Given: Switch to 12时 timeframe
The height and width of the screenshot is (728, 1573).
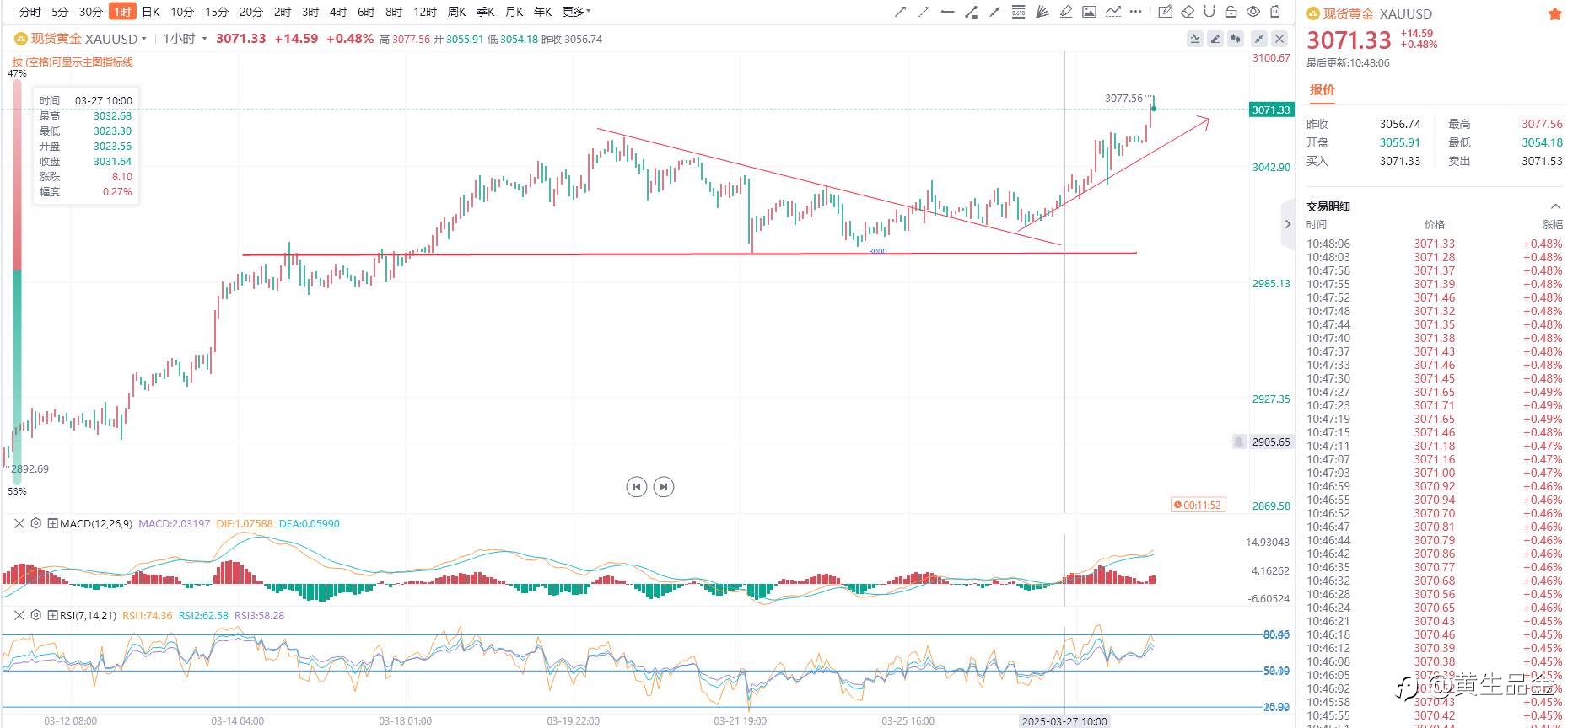Looking at the screenshot, I should (425, 12).
